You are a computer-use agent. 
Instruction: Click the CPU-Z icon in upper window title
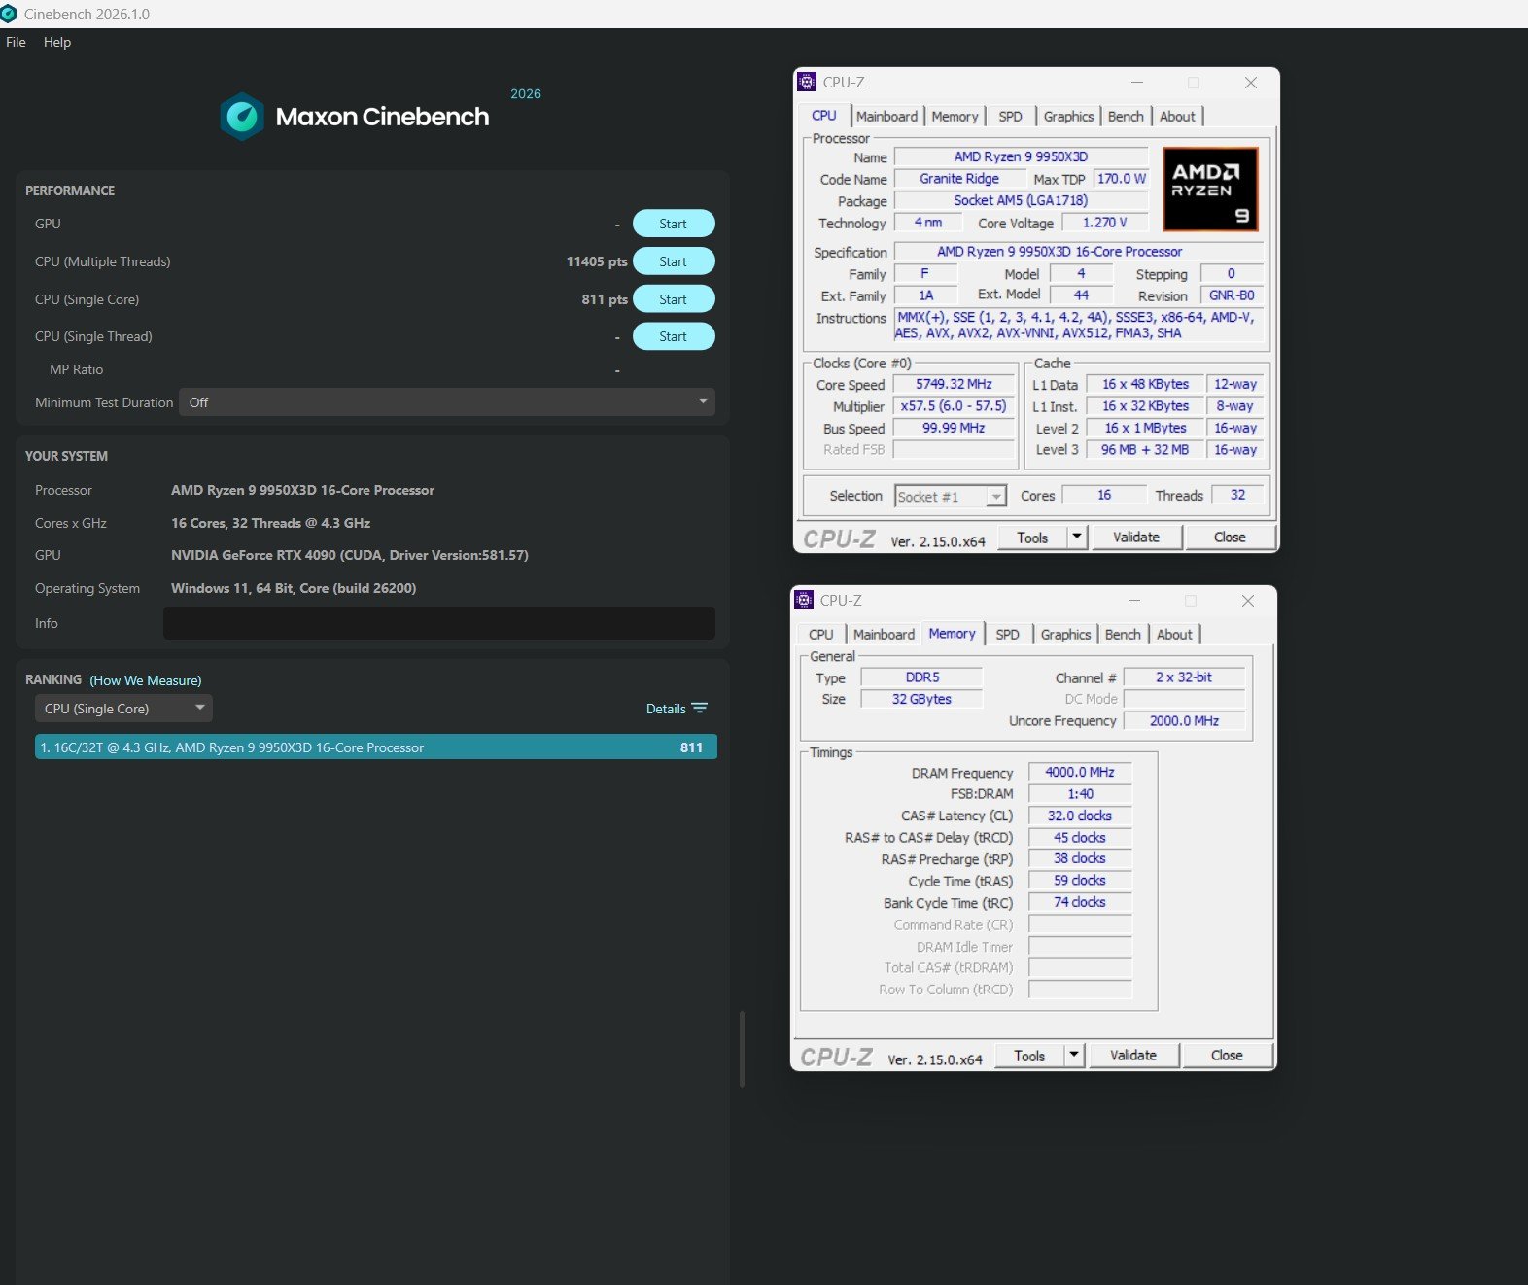807,82
